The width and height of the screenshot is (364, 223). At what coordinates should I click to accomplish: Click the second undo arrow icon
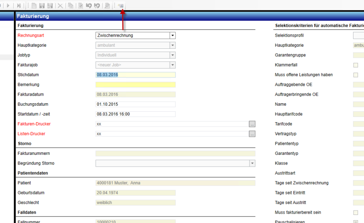97,5
